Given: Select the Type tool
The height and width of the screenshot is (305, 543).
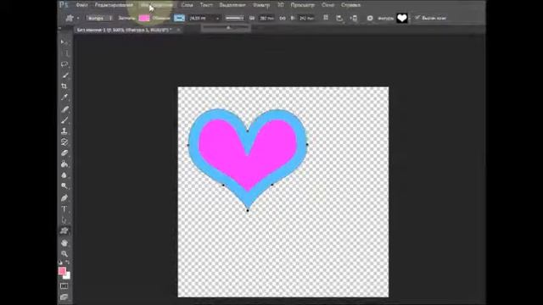Looking at the screenshot, I should coord(64,209).
